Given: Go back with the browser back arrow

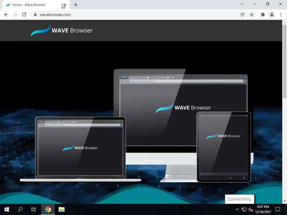Looking at the screenshot, I should (6, 15).
